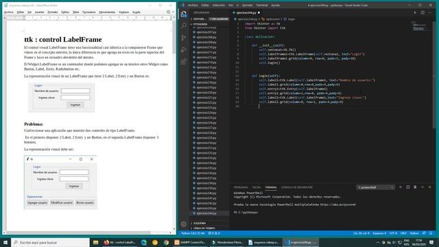
Task: Select the ejercicio244.py editor tab
Action: pos(246,12)
